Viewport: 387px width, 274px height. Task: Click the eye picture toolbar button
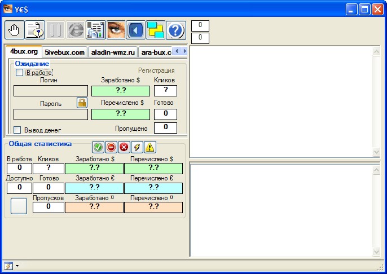[x=116, y=30]
